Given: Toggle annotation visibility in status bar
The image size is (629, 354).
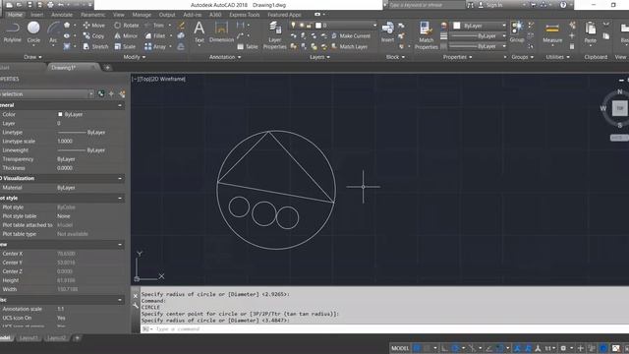Looking at the screenshot, I should tap(517, 348).
